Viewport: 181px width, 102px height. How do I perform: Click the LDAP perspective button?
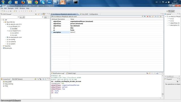[171, 11]
